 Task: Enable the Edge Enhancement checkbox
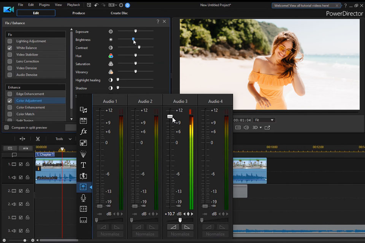tap(10, 94)
